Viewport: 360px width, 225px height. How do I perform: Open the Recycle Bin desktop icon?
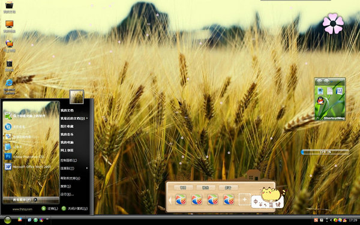10,65
